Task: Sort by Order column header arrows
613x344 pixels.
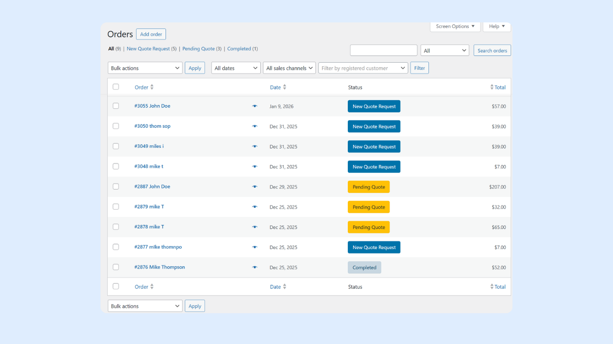Action: pyautogui.click(x=152, y=87)
